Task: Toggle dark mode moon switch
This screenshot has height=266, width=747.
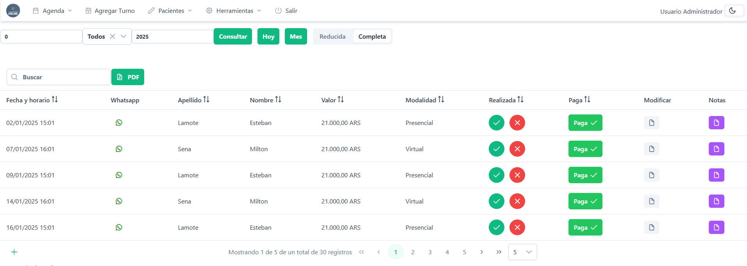Action: pos(732,11)
